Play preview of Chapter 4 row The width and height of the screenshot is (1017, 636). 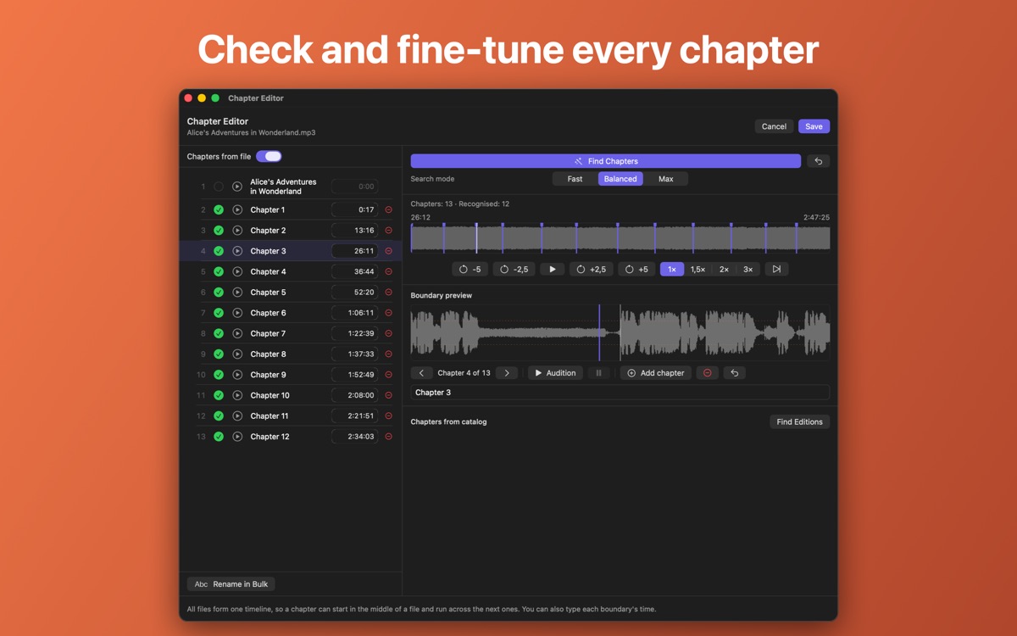[x=237, y=271]
